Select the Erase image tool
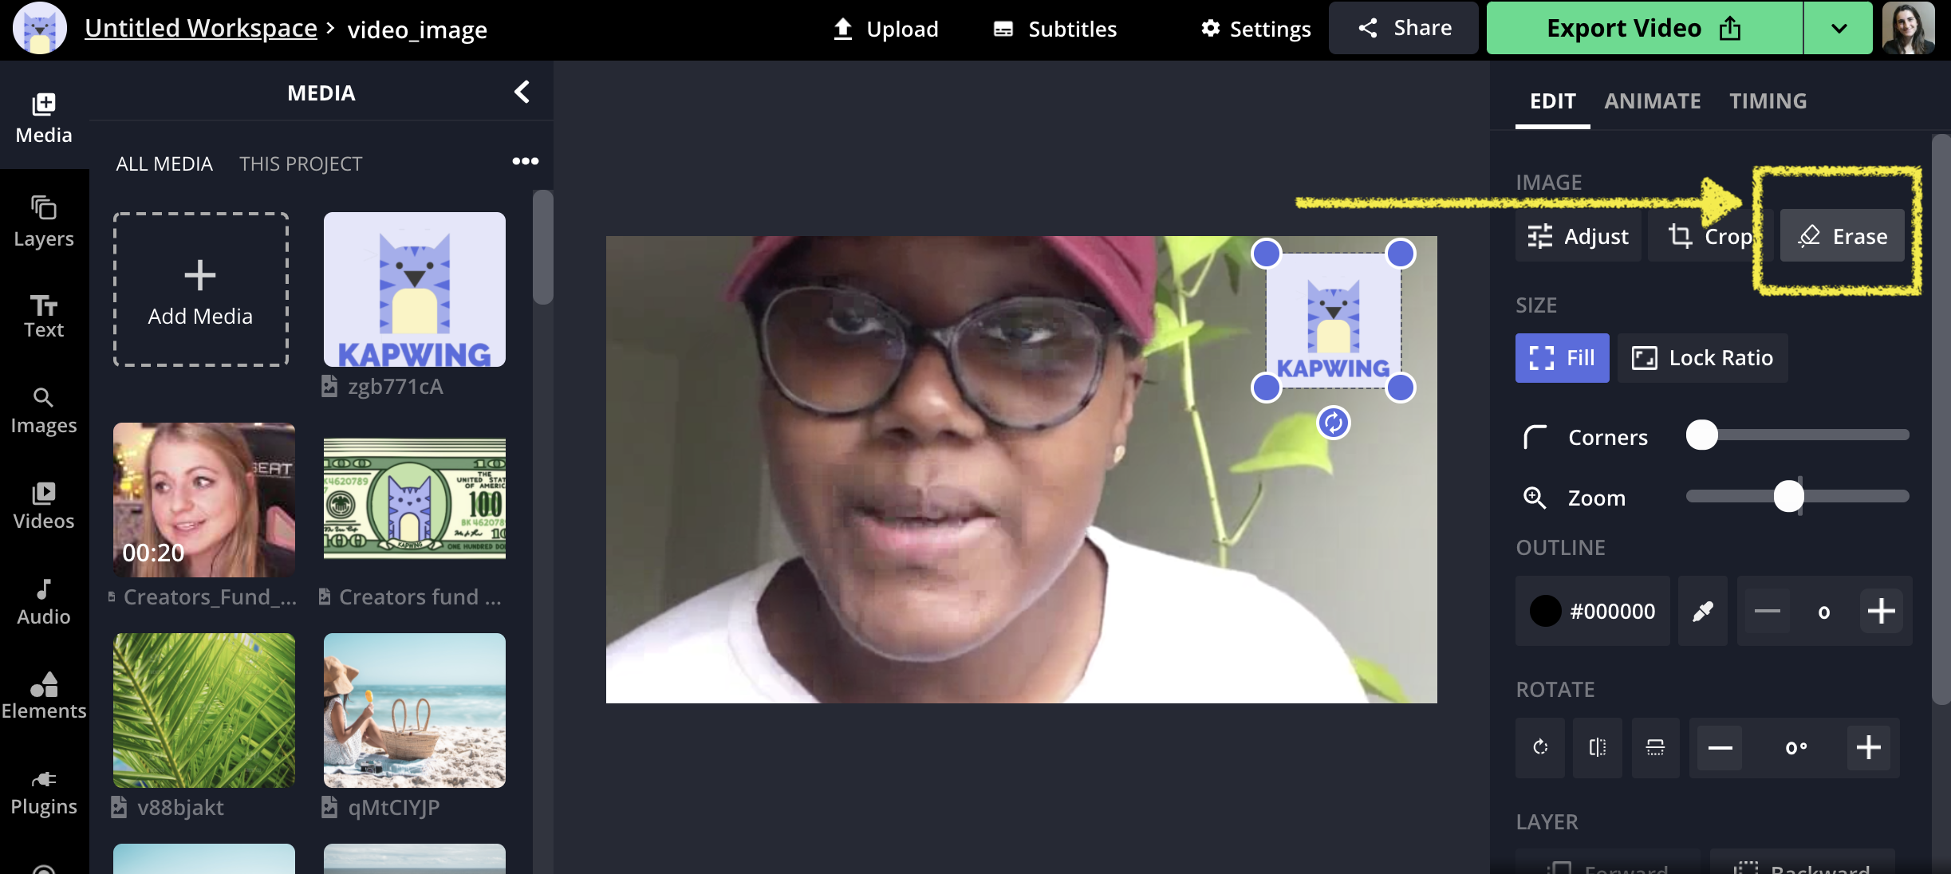Screen dimensions: 1951x874 1843,236
